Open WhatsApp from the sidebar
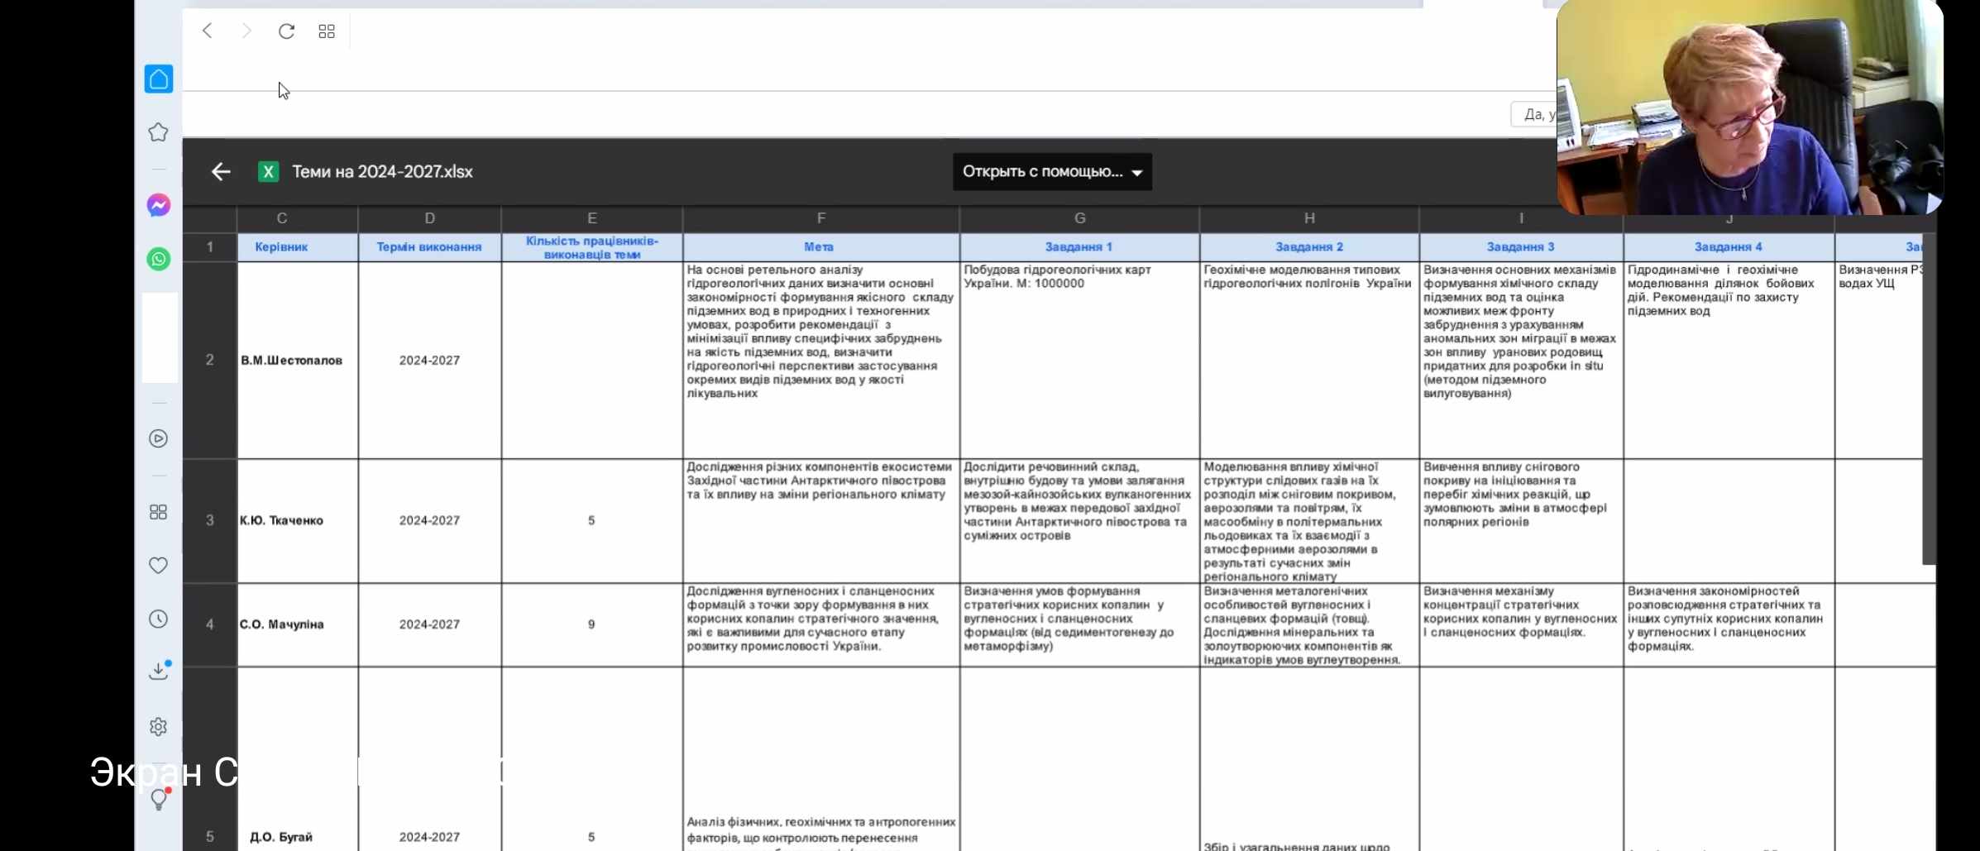The height and width of the screenshot is (851, 1980). pos(159,259)
